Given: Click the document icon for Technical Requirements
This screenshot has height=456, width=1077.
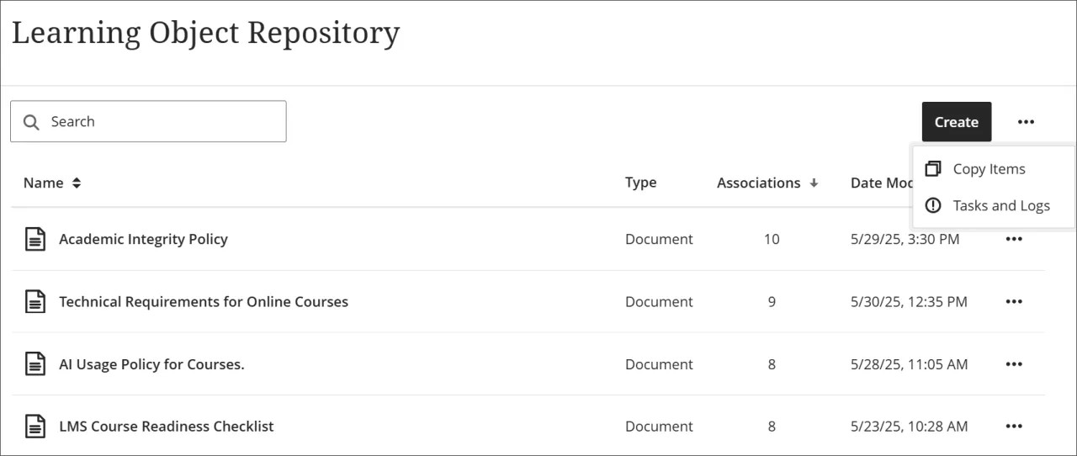Looking at the screenshot, I should 34,302.
